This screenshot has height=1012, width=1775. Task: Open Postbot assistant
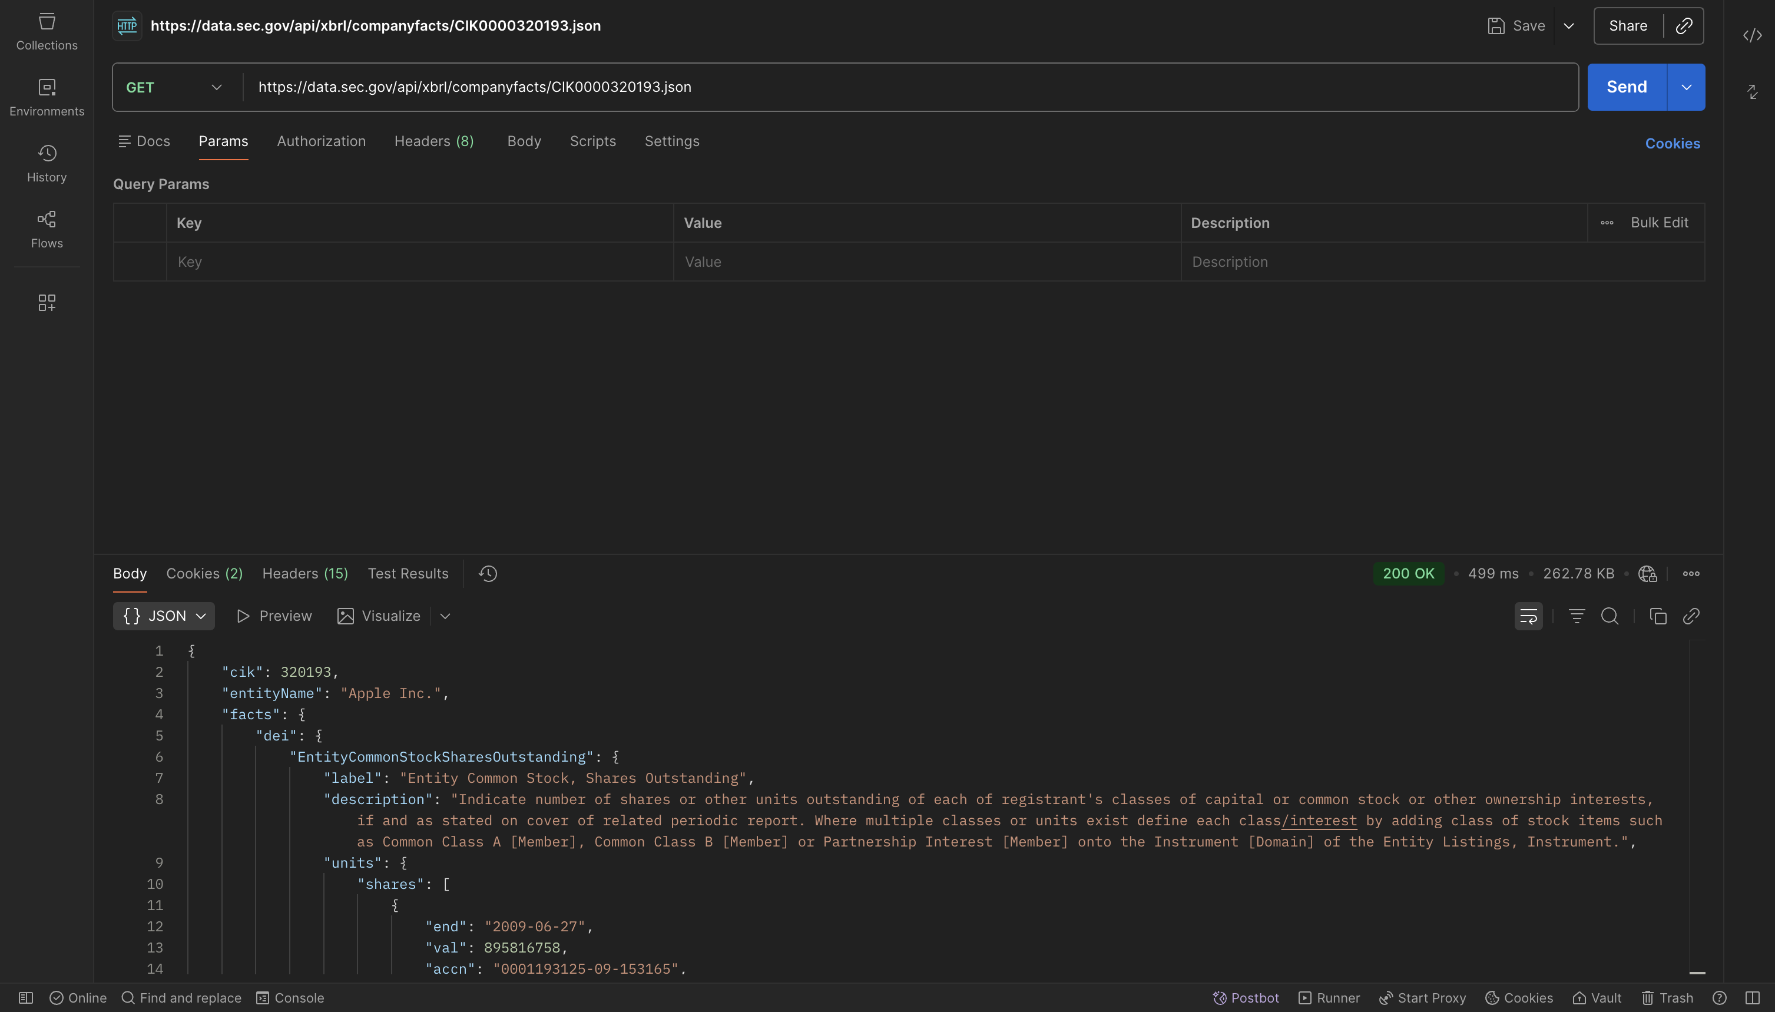1246,997
